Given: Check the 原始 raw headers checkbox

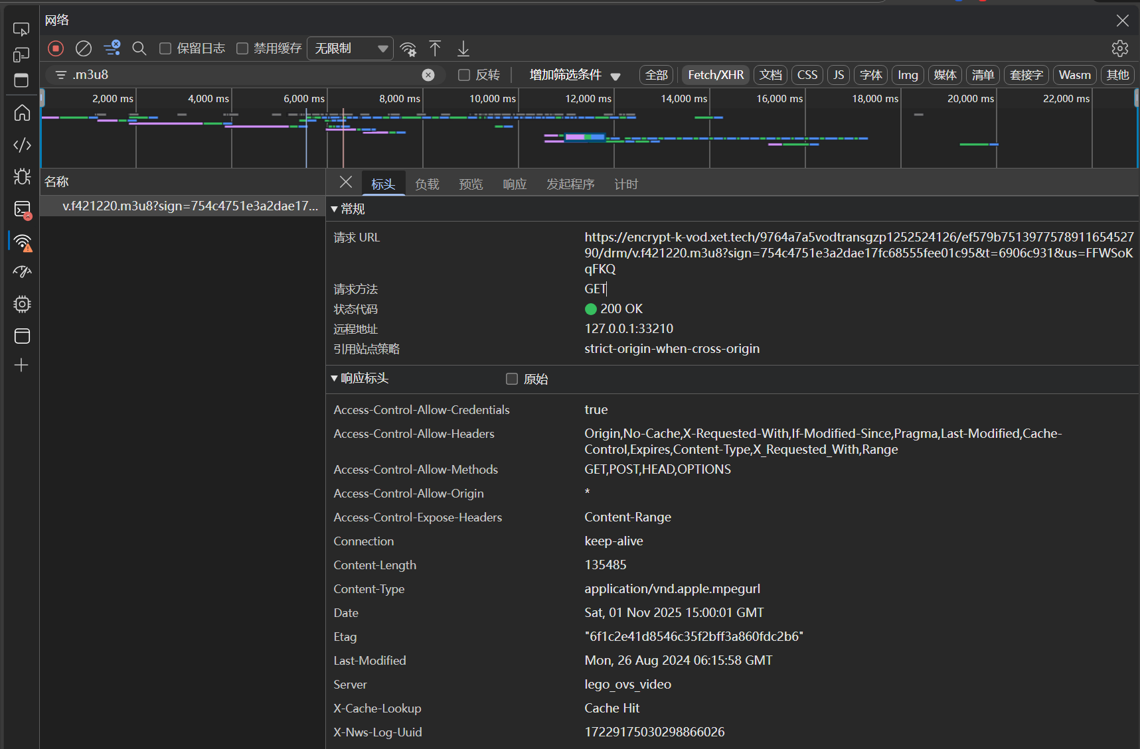Looking at the screenshot, I should (x=511, y=378).
